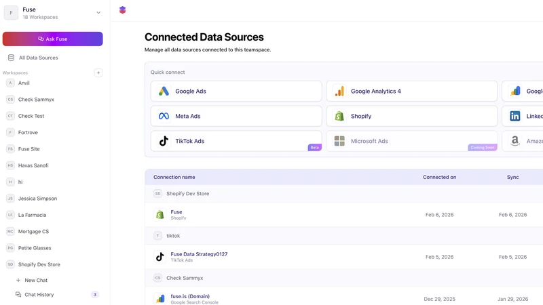Connect Google Analytics 4
This screenshot has width=543, height=305.
(x=412, y=91)
